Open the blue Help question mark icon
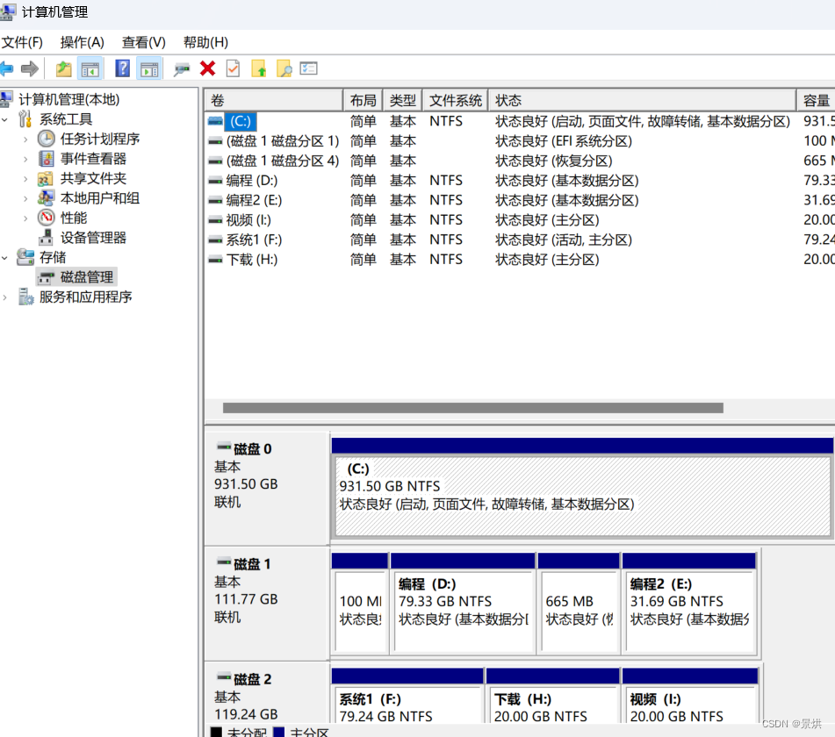Viewport: 835px width, 737px height. pos(122,68)
